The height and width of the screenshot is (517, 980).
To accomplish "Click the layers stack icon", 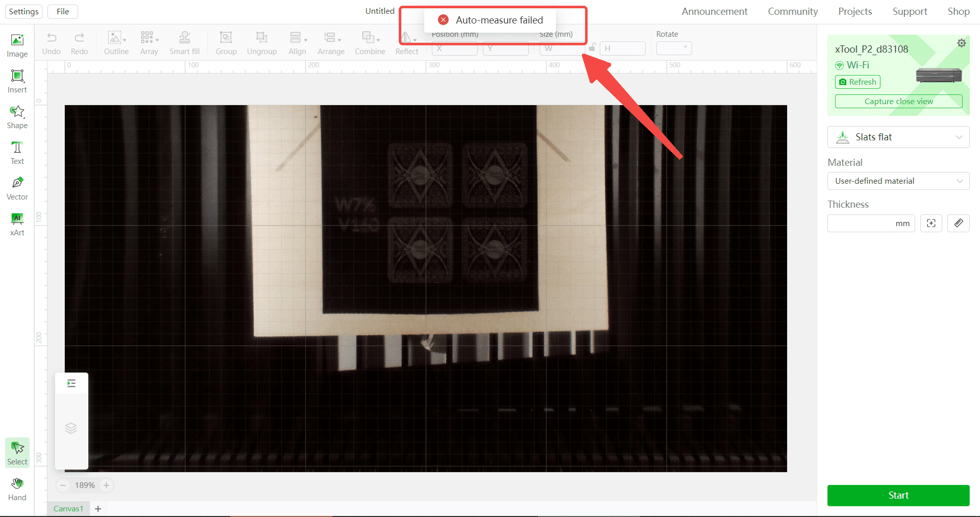I will [71, 428].
